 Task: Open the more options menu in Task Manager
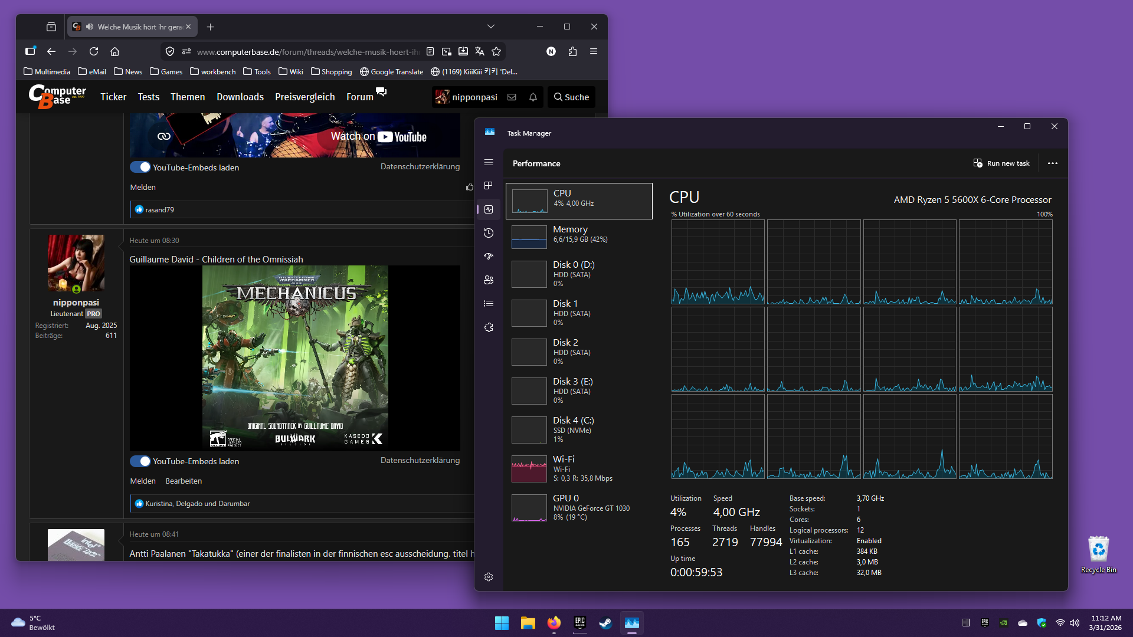(1053, 163)
